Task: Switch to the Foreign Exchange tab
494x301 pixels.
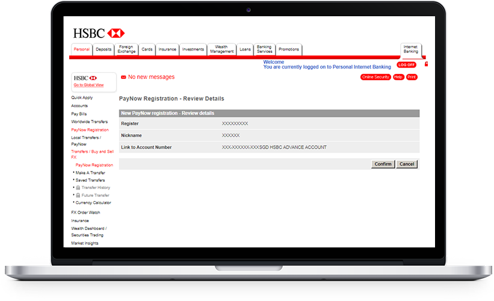Action: pos(126,49)
